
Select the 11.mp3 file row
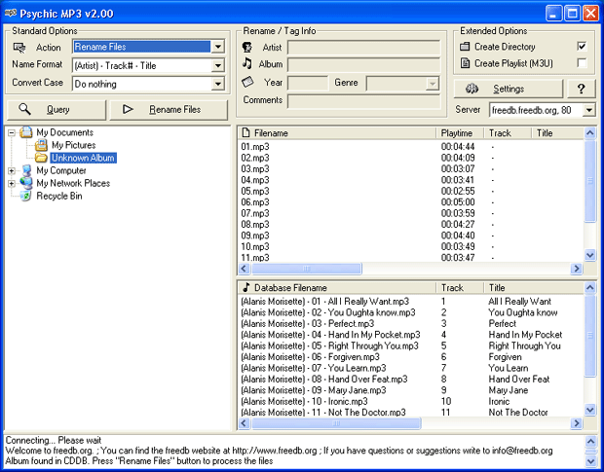[x=411, y=257]
